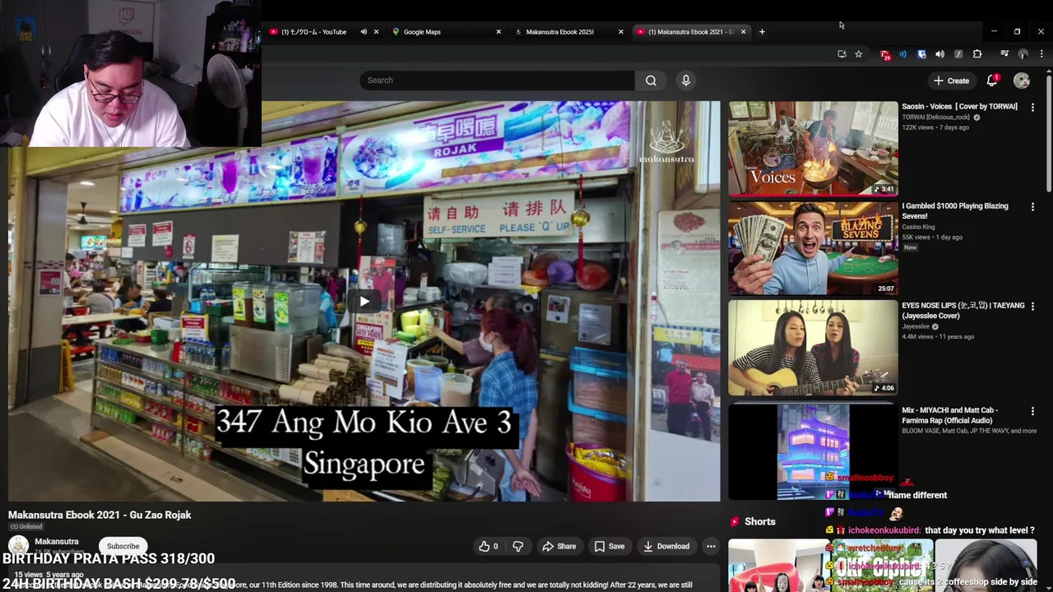
Task: Click the Casino King channel name
Action: click(x=918, y=227)
